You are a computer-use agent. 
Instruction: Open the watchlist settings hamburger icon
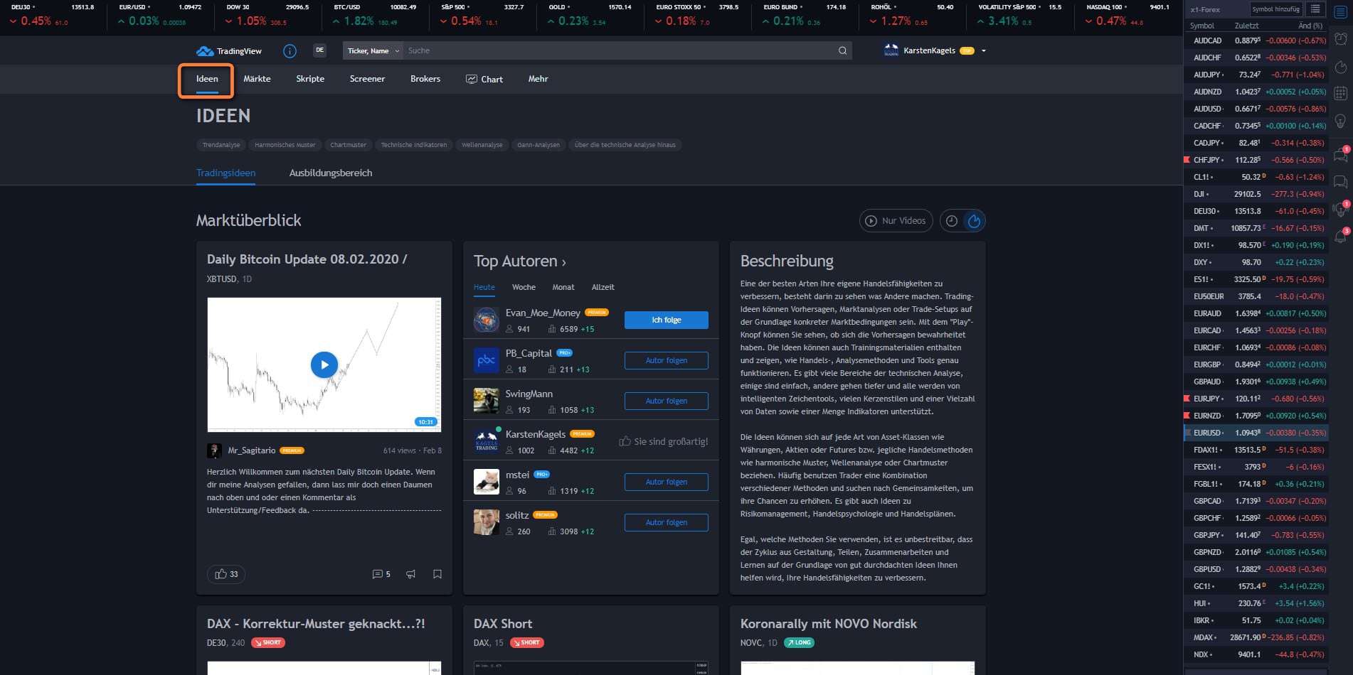tap(1315, 9)
